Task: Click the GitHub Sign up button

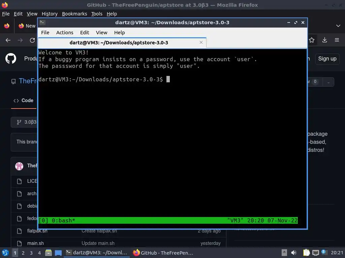Action: click(x=327, y=59)
